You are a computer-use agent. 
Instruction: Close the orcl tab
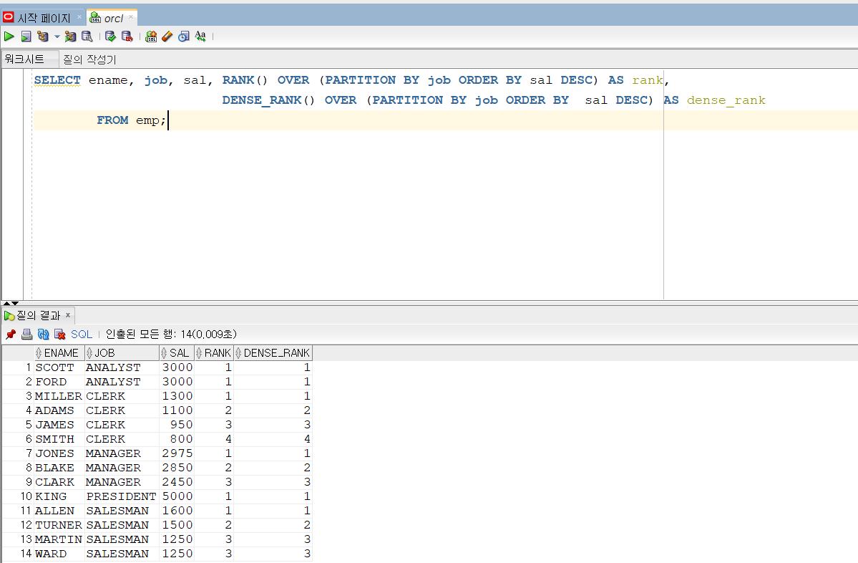click(131, 17)
